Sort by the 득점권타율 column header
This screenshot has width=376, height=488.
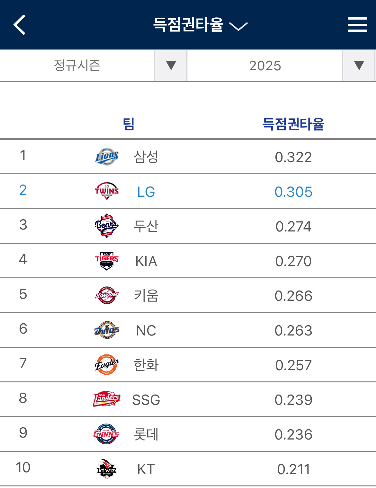(x=293, y=124)
